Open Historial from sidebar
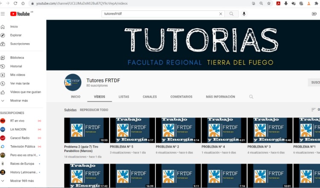The width and height of the screenshot is (320, 188). click(16, 66)
